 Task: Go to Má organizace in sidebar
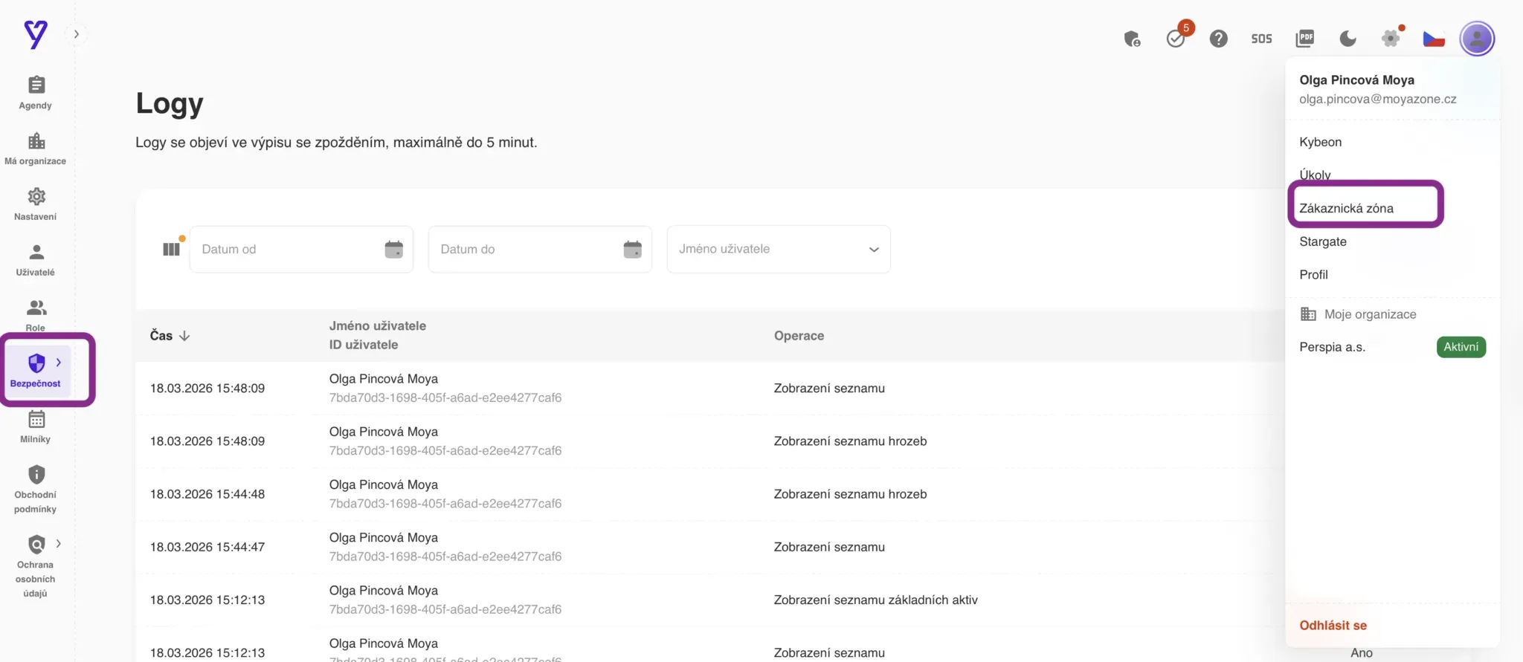click(36, 149)
